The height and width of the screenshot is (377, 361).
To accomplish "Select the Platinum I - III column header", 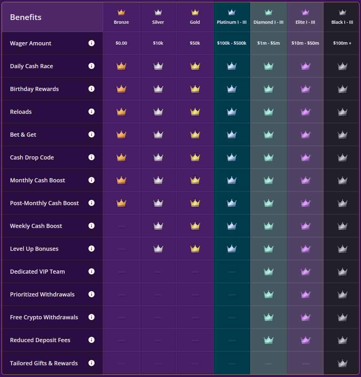I will pos(232,17).
